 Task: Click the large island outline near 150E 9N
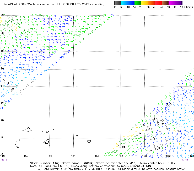[x=27, y=129]
